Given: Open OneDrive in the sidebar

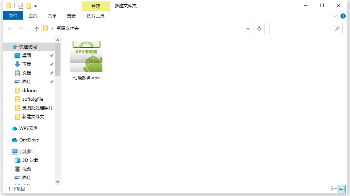Looking at the screenshot, I should (29, 140).
